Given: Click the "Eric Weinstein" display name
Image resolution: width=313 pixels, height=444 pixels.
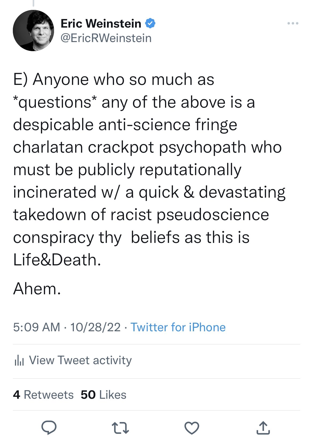Looking at the screenshot, I should [101, 24].
